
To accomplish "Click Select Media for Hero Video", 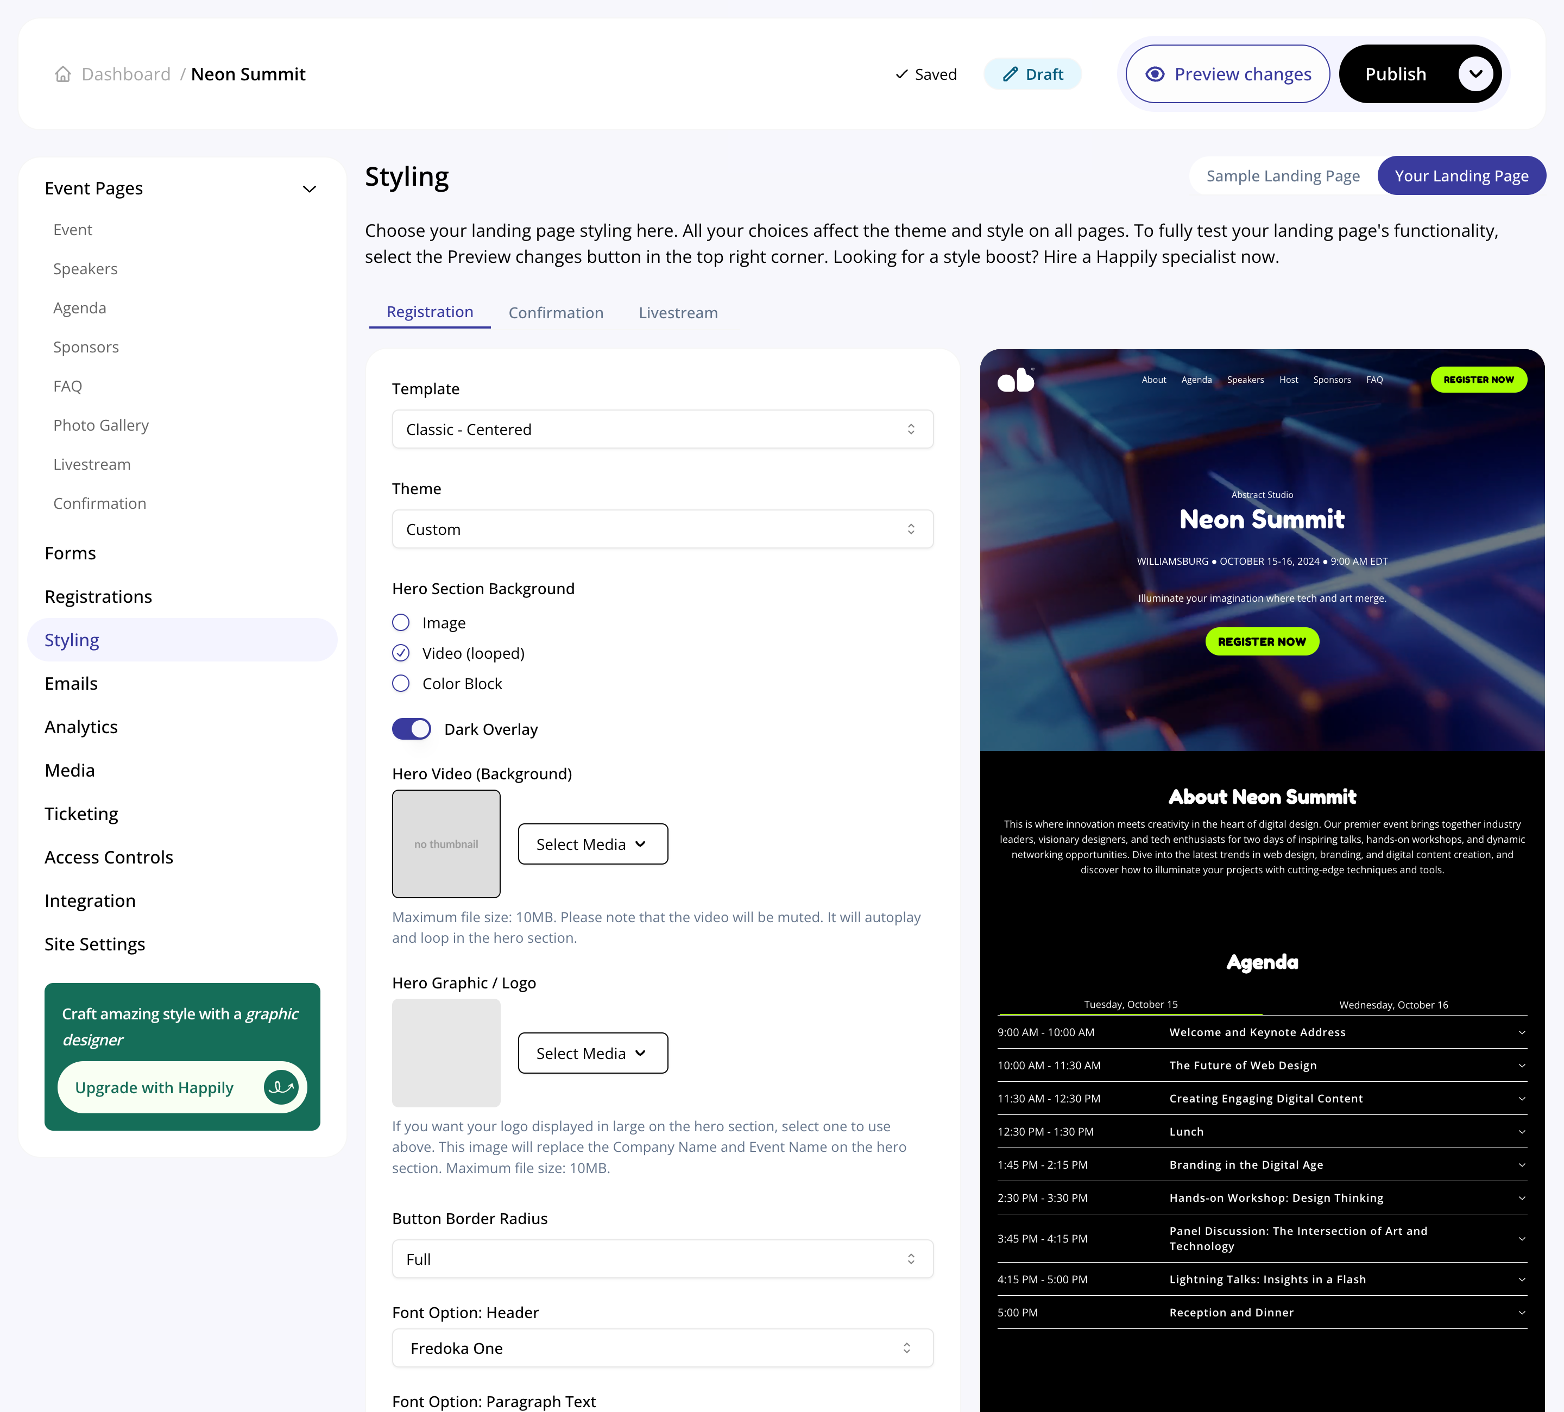I will [x=592, y=844].
